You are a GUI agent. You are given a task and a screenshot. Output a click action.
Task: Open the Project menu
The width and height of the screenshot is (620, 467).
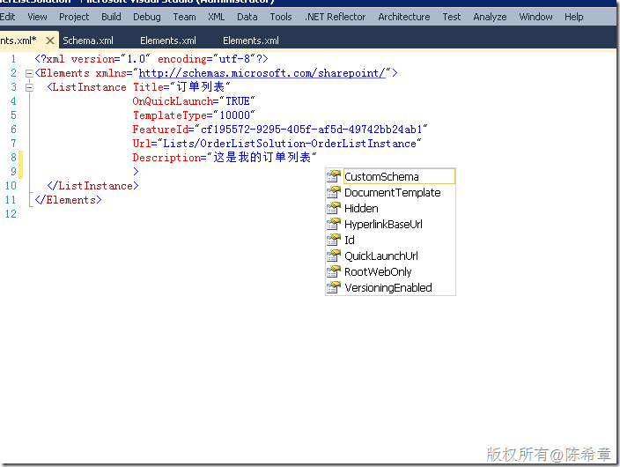coord(74,17)
